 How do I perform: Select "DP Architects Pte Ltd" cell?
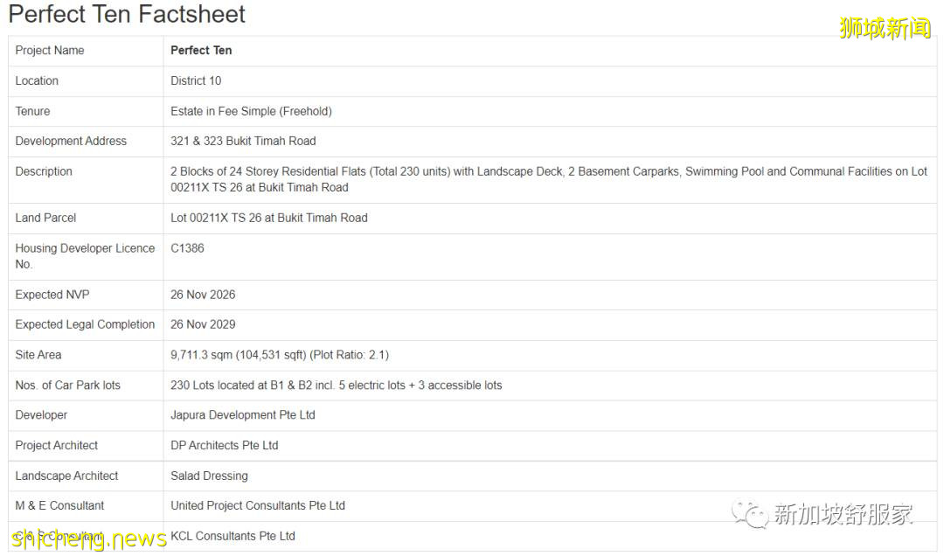pyautogui.click(x=224, y=445)
